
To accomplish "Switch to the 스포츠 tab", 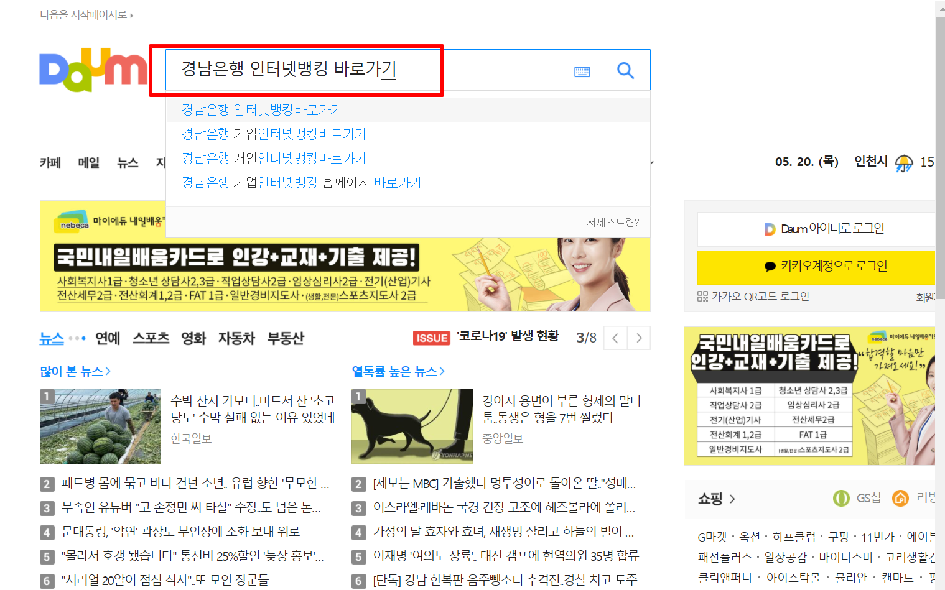I will click(151, 338).
